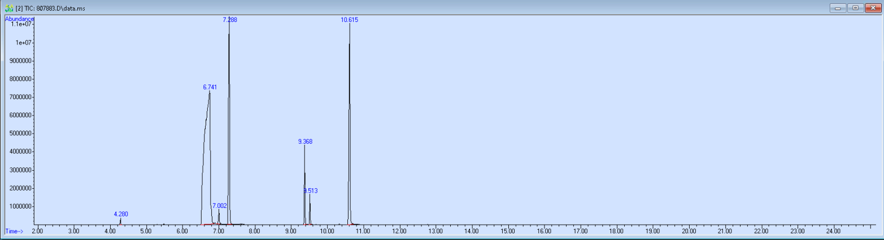Click the x-axis tick label 23.00
The image size is (884, 240).
(797, 231)
